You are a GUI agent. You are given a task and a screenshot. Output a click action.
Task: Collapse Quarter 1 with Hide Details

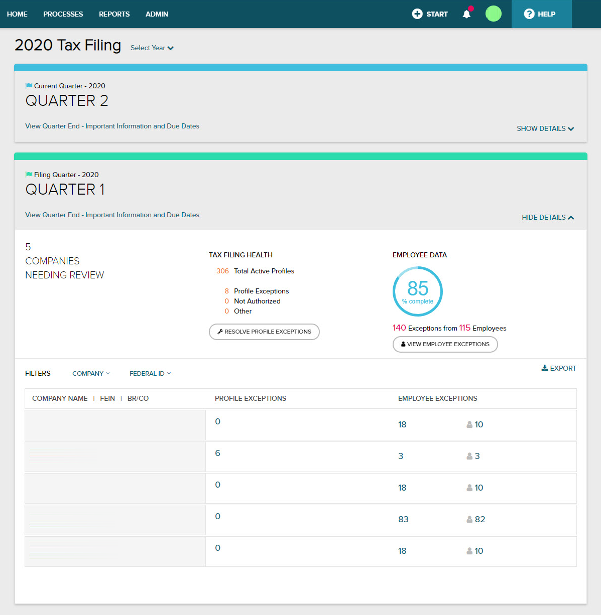[x=548, y=218]
